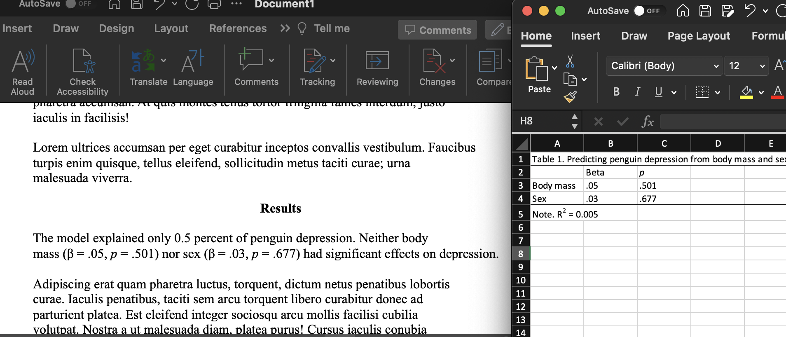This screenshot has height=337, width=786.
Task: Switch to Page Layout tab in Excel
Action: click(x=699, y=36)
